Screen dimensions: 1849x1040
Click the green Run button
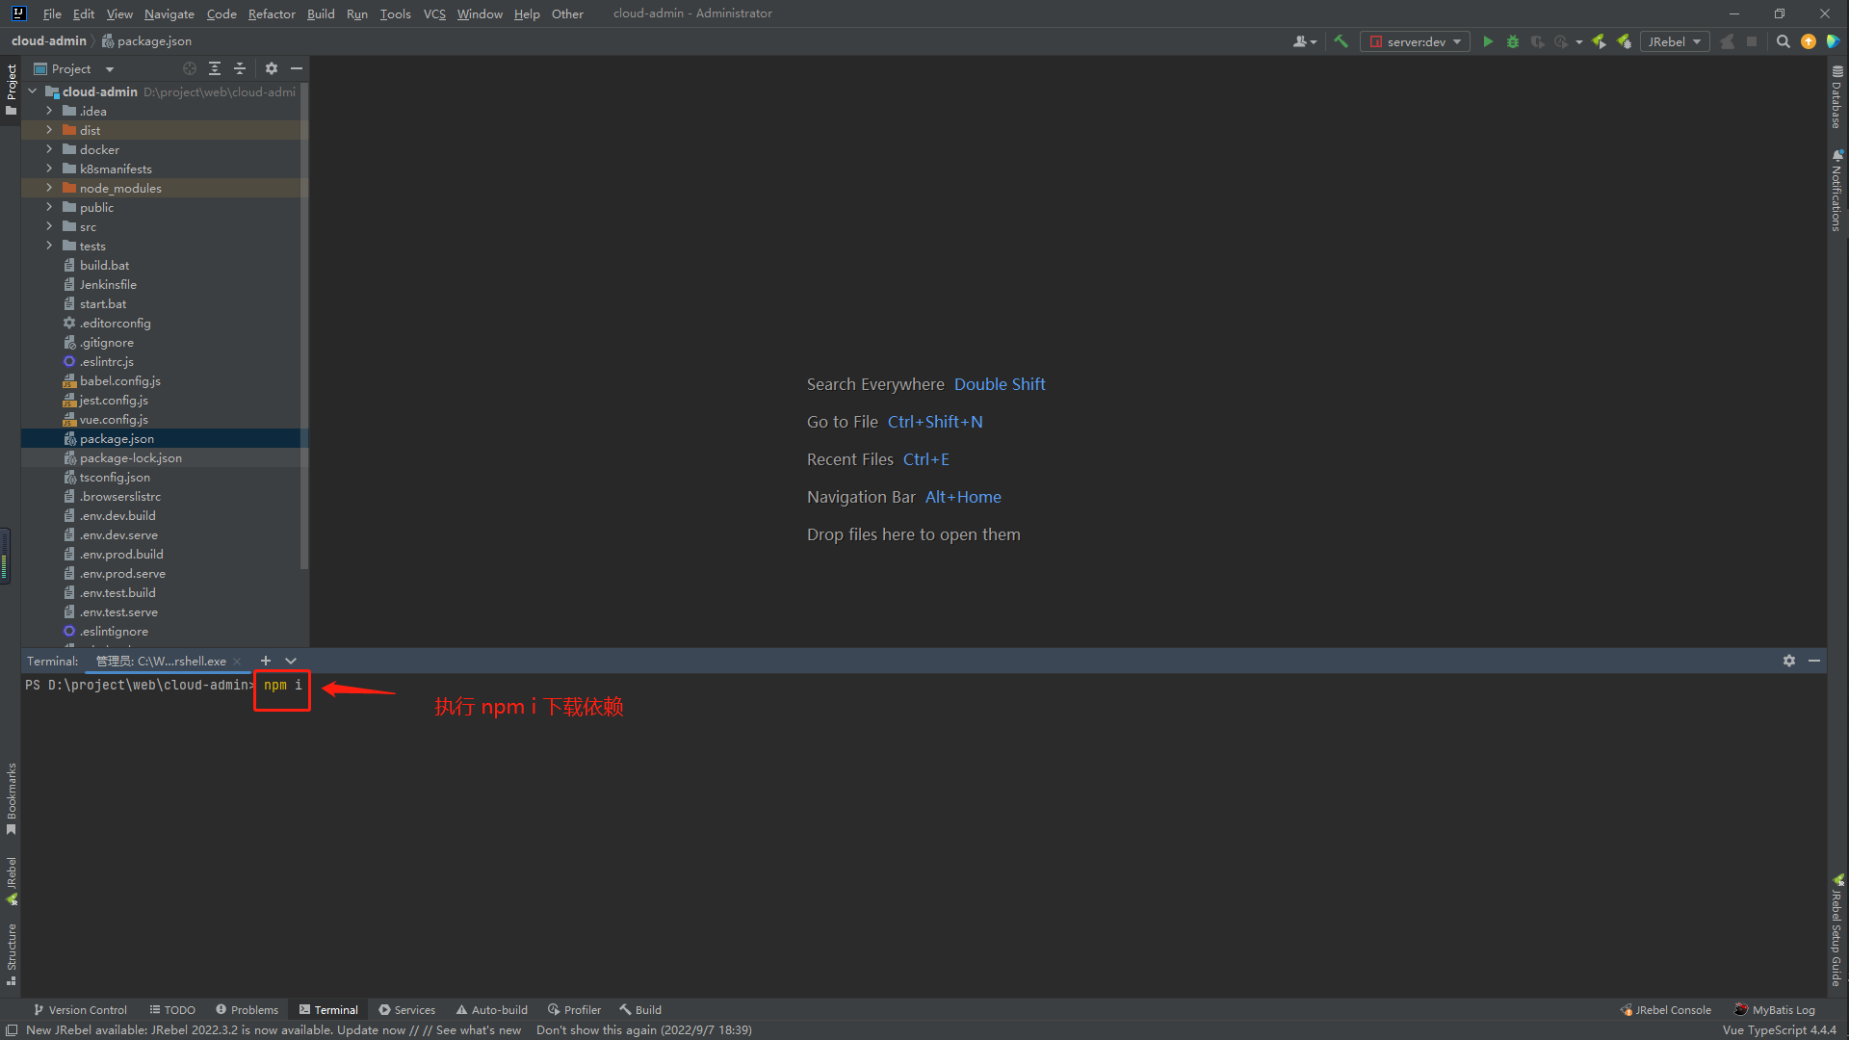(x=1488, y=41)
